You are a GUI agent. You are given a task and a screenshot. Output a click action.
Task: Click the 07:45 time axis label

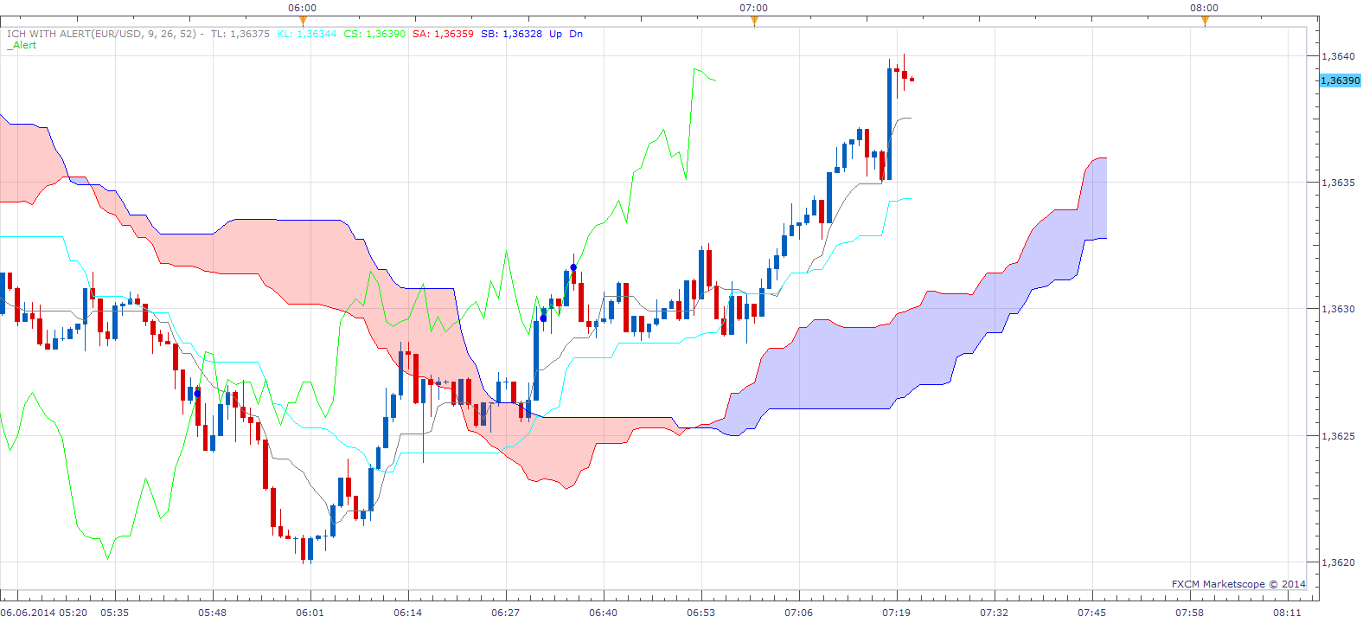point(1091,613)
